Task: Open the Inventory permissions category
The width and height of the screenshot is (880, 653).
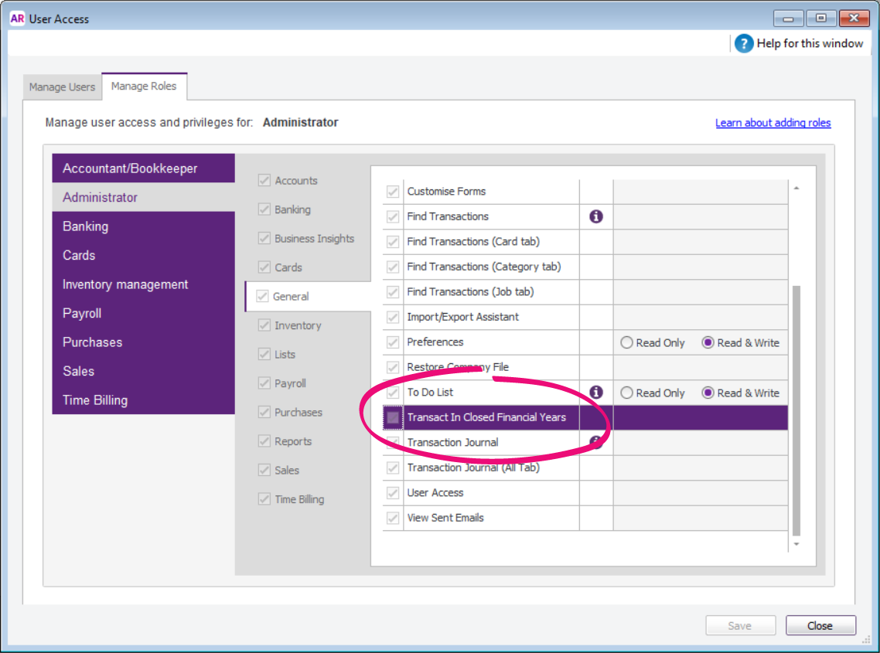Action: click(297, 325)
